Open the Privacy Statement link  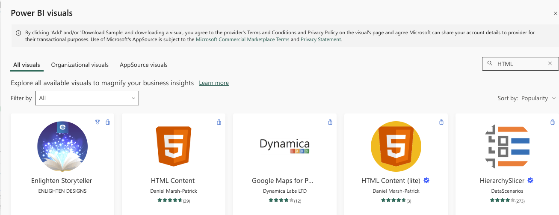(321, 39)
